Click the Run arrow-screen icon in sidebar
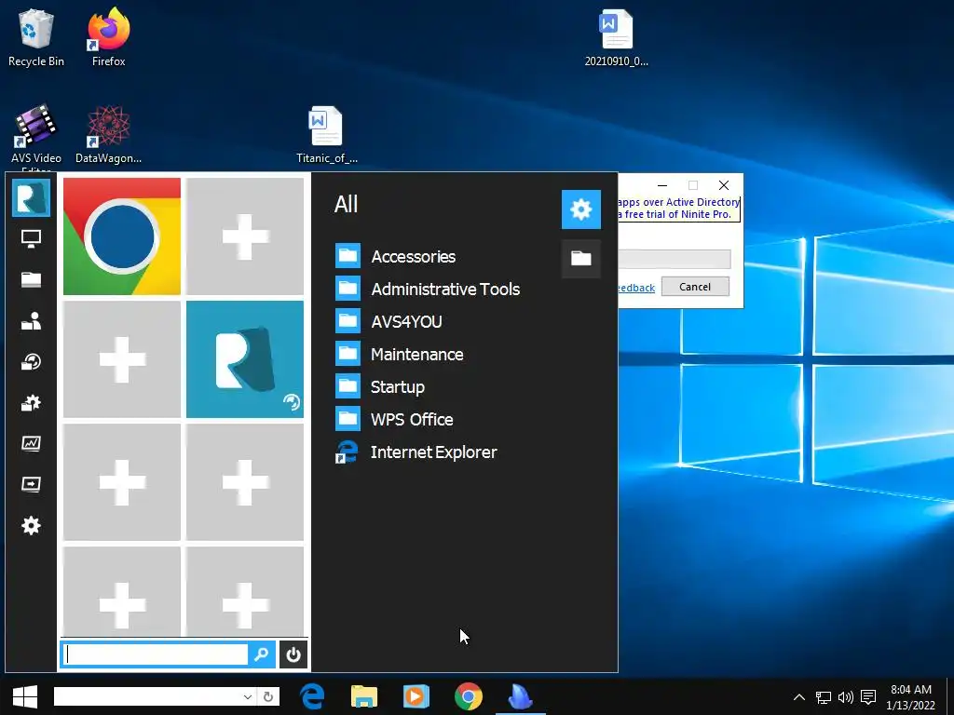The image size is (954, 715). 31,484
